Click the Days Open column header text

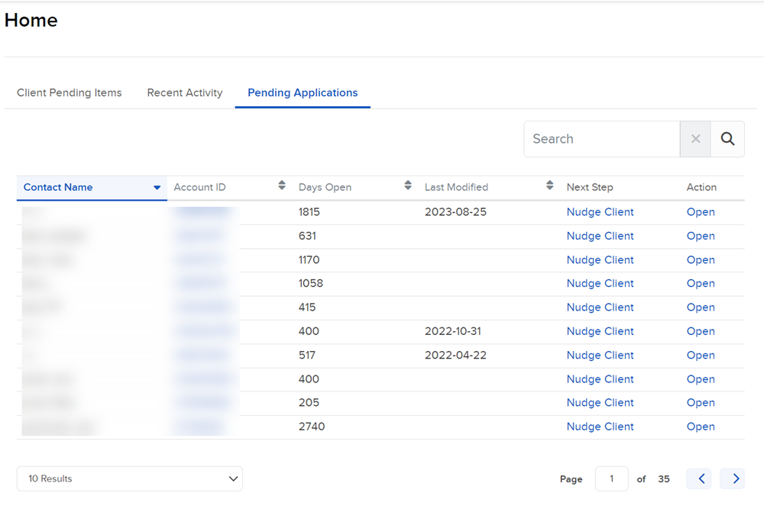(325, 188)
